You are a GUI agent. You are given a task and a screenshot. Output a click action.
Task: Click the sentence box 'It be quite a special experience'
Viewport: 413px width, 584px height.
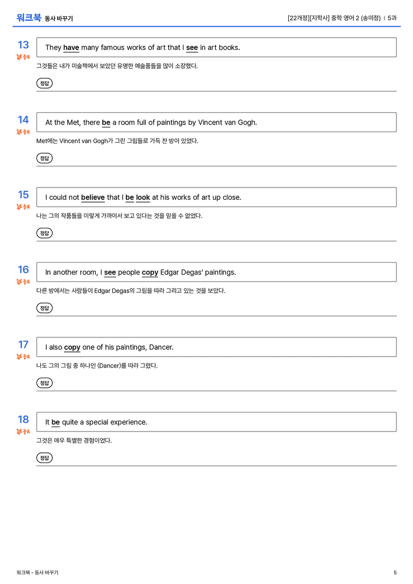pyautogui.click(x=216, y=422)
